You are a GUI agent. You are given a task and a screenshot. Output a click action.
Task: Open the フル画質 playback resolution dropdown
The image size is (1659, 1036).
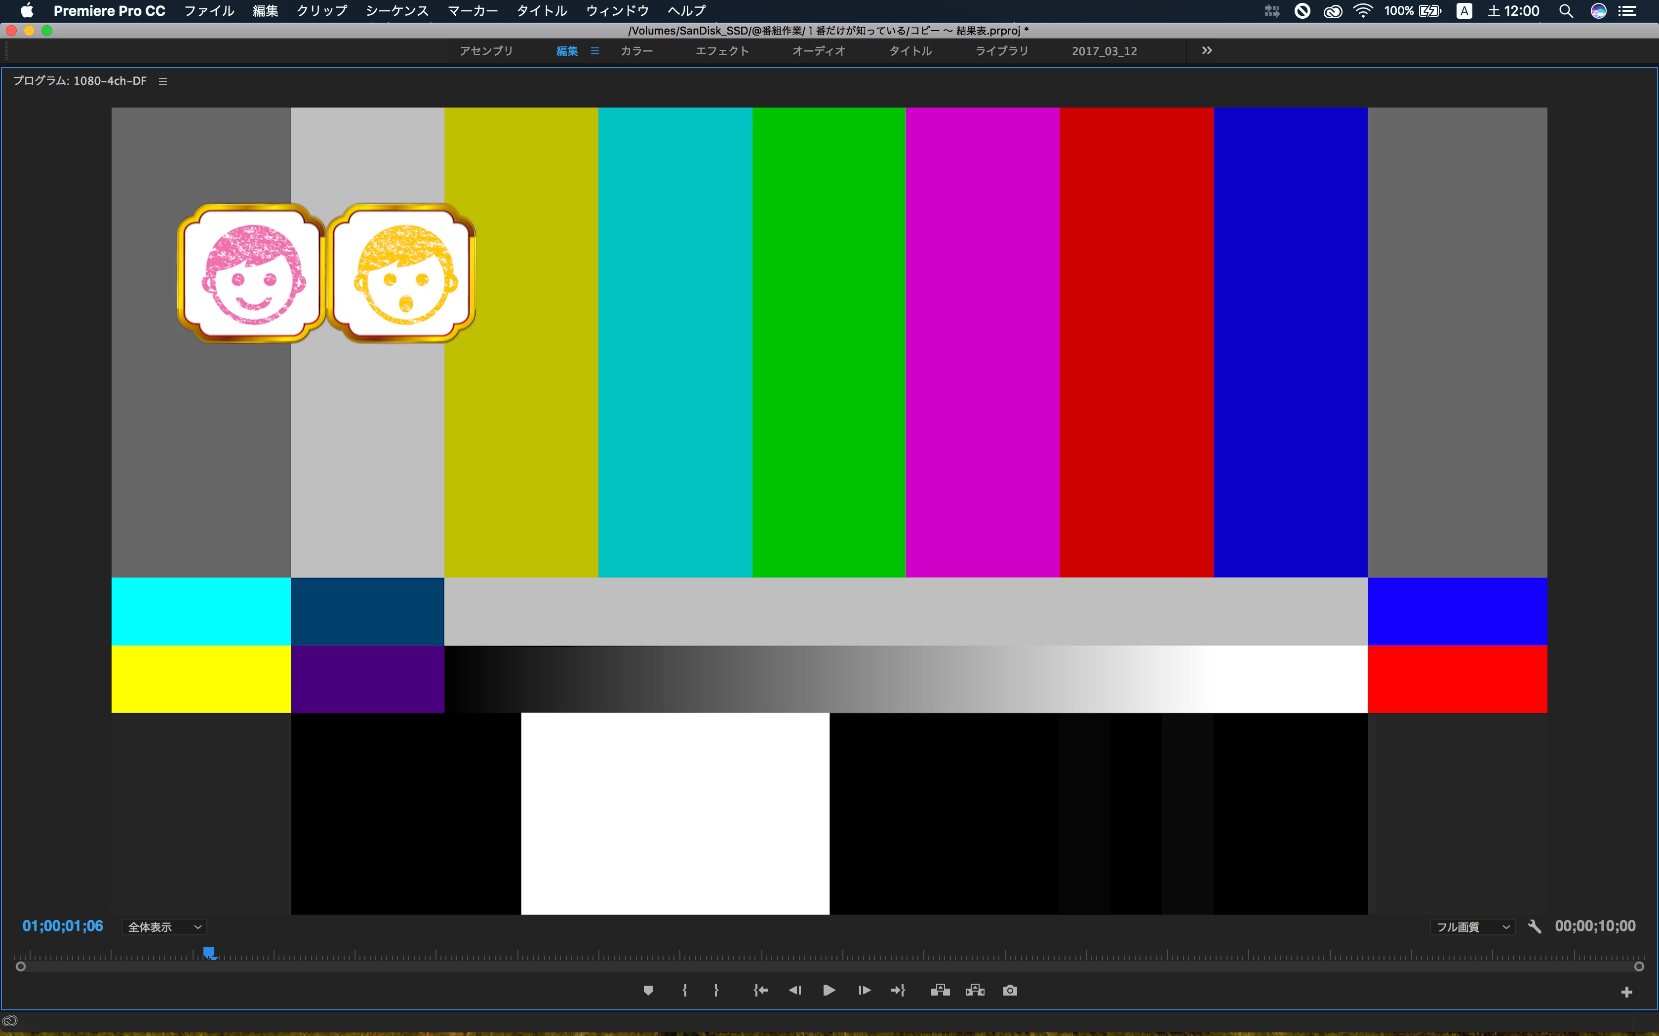pos(1472,927)
